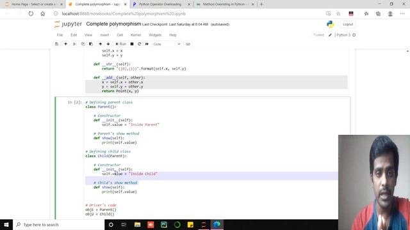Open the Widgets menu
Viewport: 410px width, 230px height.
coord(155,35)
